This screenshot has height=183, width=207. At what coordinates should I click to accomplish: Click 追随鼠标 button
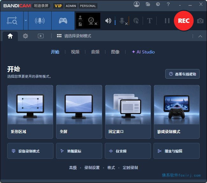[79, 151]
